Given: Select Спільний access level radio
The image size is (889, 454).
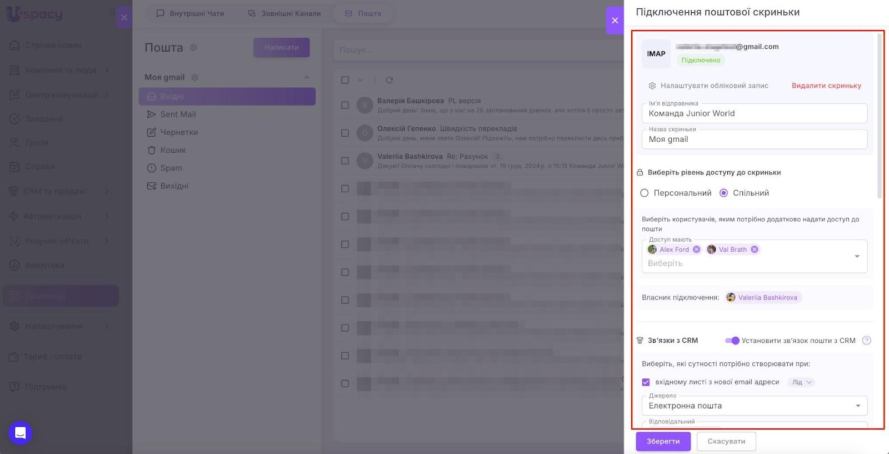Looking at the screenshot, I should 723,193.
